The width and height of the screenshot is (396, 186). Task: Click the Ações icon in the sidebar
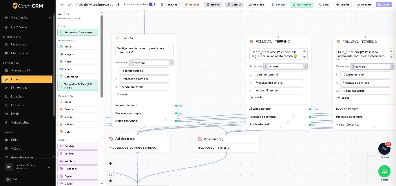tap(6, 149)
